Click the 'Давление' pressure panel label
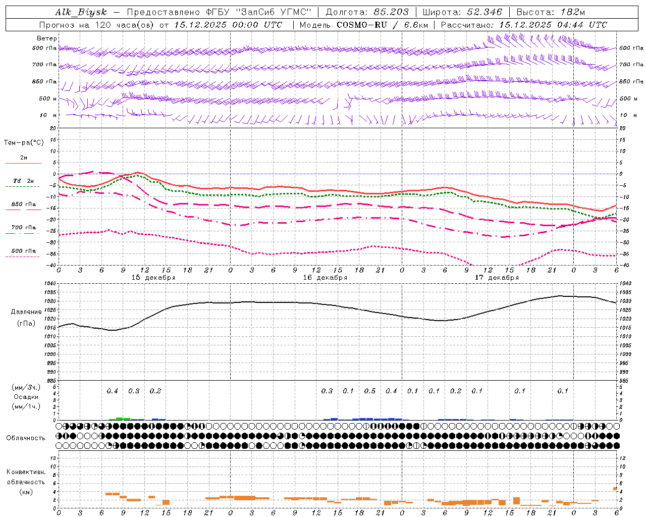The height and width of the screenshot is (517, 646). 26,312
